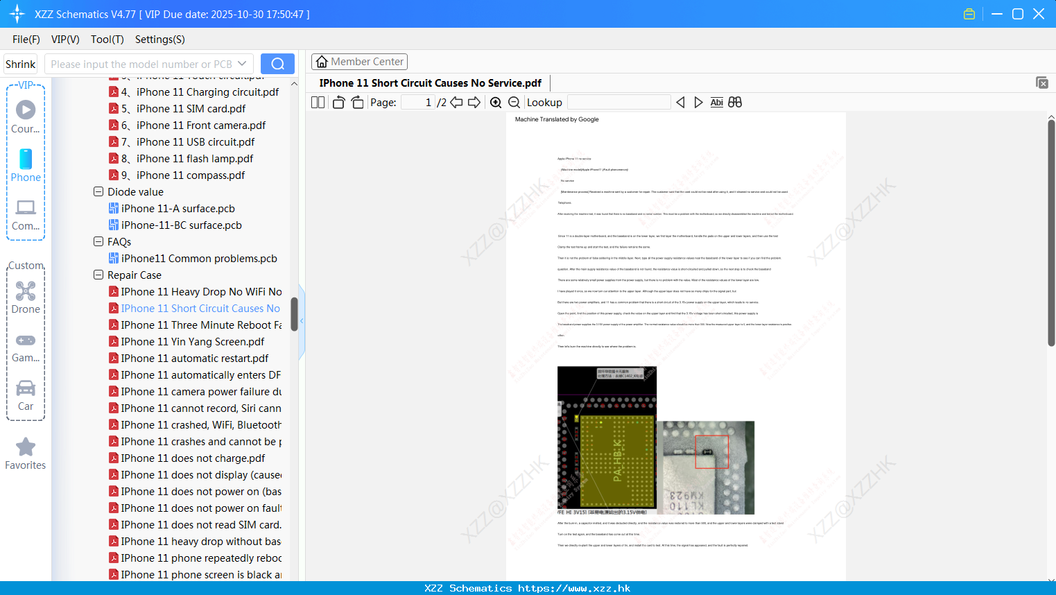Viewport: 1056px width, 595px height.
Task: Open the Courses sidebar icon
Action: point(26,110)
